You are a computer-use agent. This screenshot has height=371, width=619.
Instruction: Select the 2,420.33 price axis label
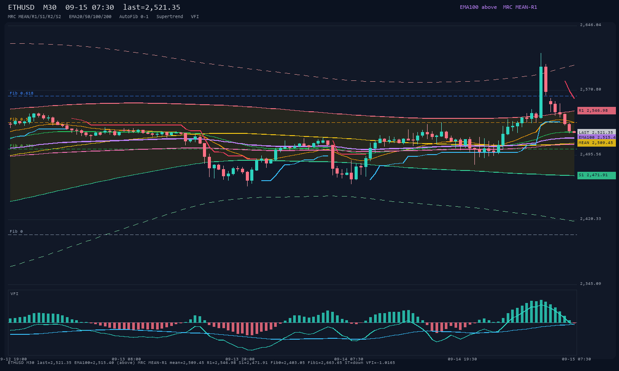(591, 219)
